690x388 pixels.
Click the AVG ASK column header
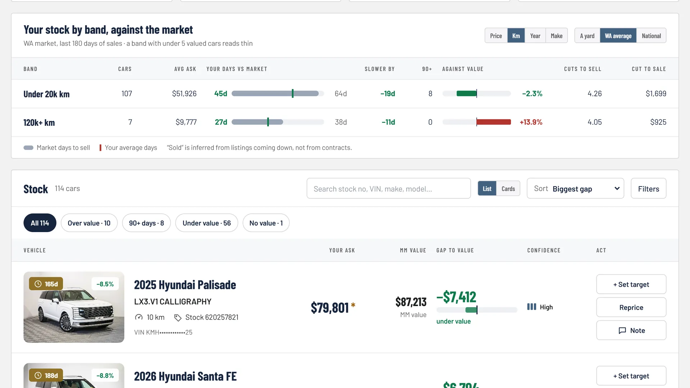click(x=185, y=69)
